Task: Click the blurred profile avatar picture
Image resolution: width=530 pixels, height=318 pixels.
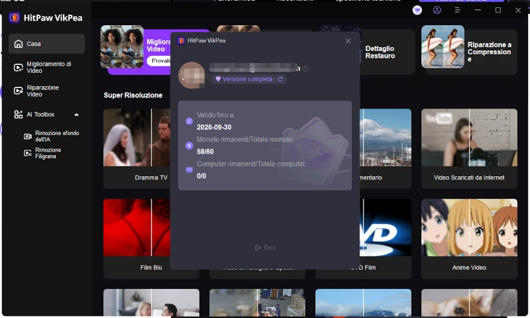Action: (x=191, y=75)
